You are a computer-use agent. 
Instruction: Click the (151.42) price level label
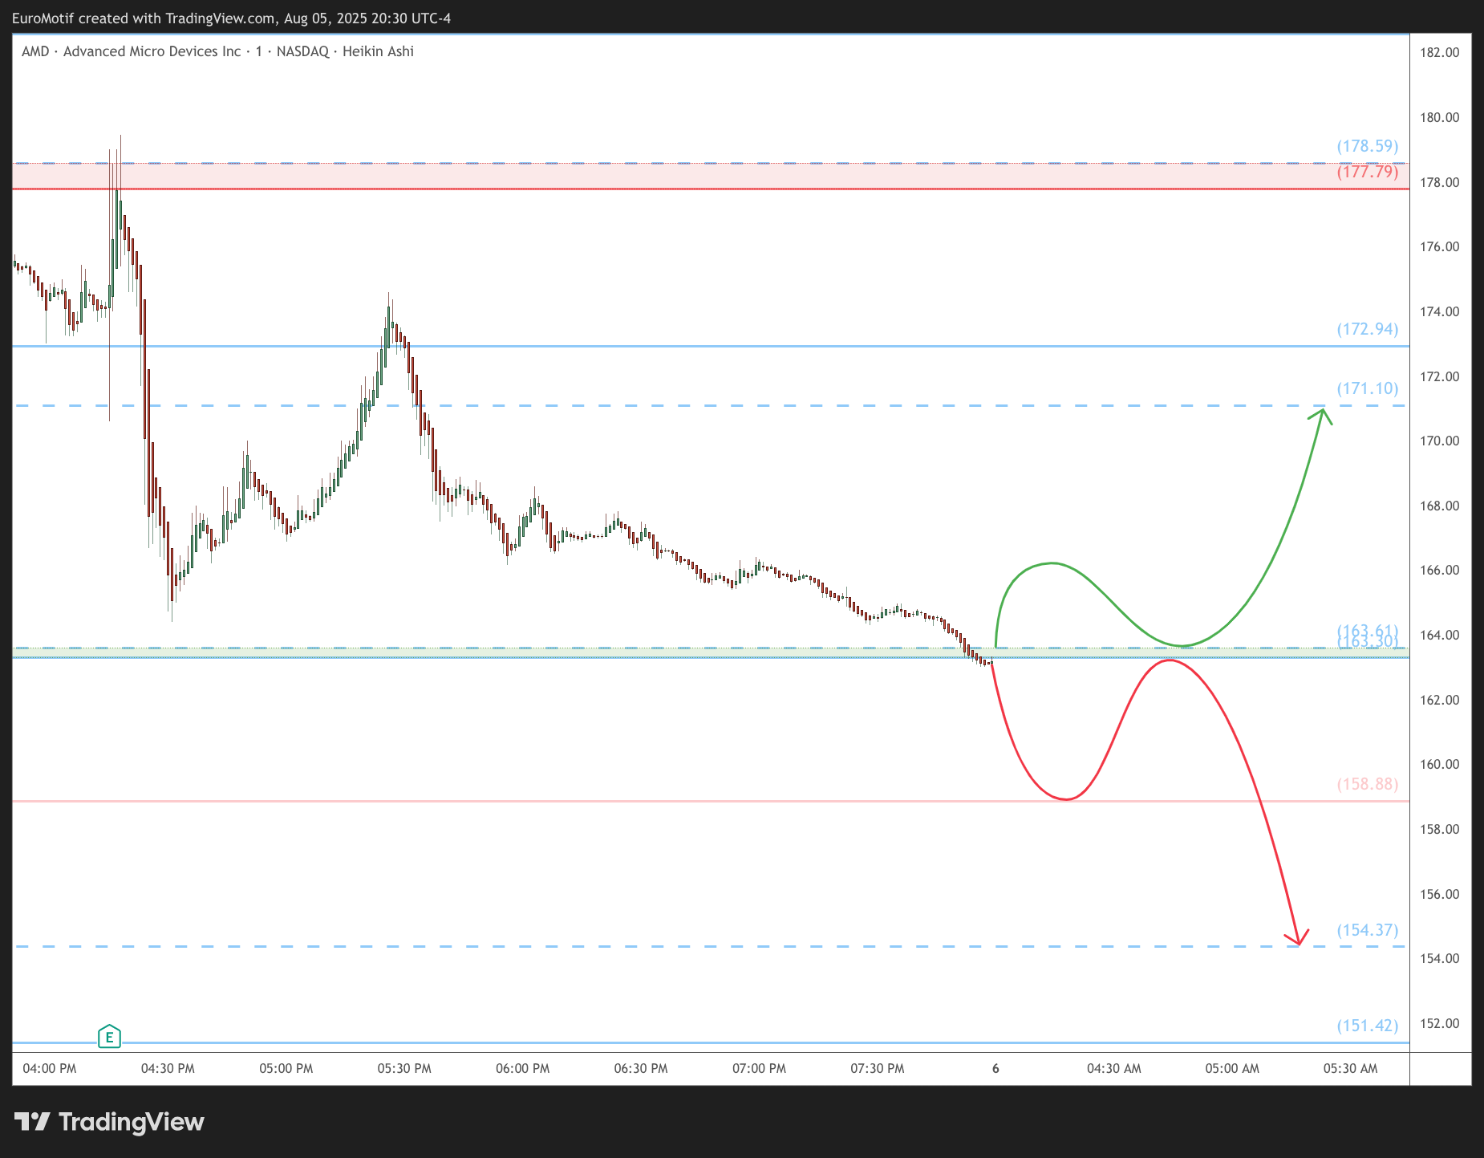1367,1026
